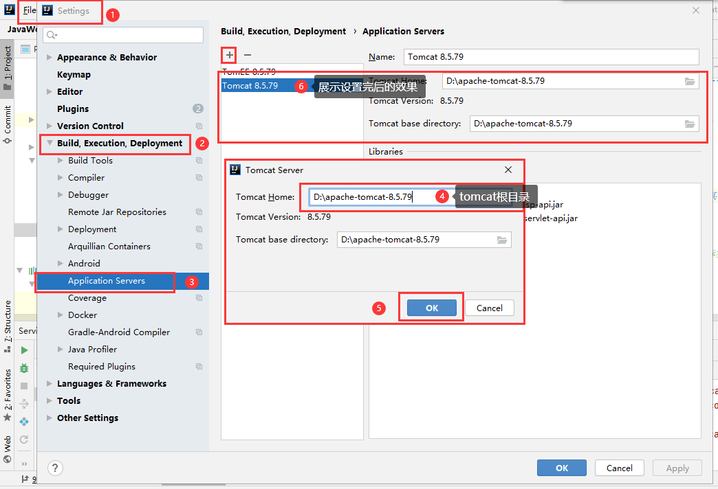Select Java Profiler item
718x489 pixels.
coord(92,350)
